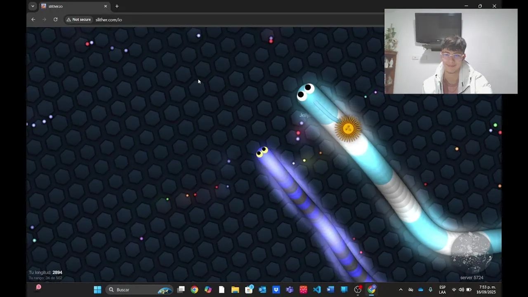Go forward in browser history
Screen dimensions: 528x297
click(x=44, y=19)
